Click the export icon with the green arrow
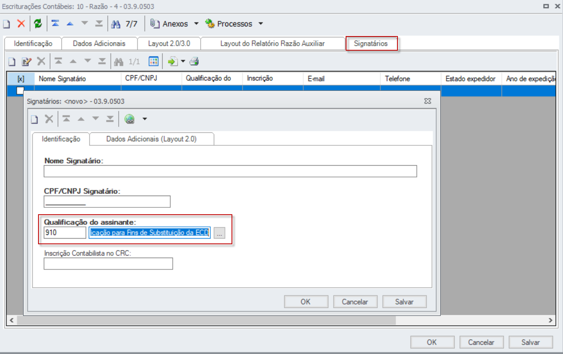The width and height of the screenshot is (563, 354). click(172, 62)
